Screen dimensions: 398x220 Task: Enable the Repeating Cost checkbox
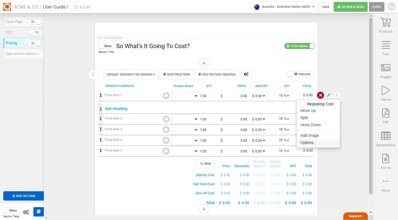(x=302, y=104)
